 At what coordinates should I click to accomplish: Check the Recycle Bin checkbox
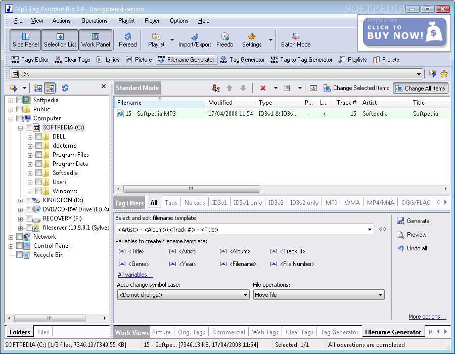pyautogui.click(x=19, y=255)
